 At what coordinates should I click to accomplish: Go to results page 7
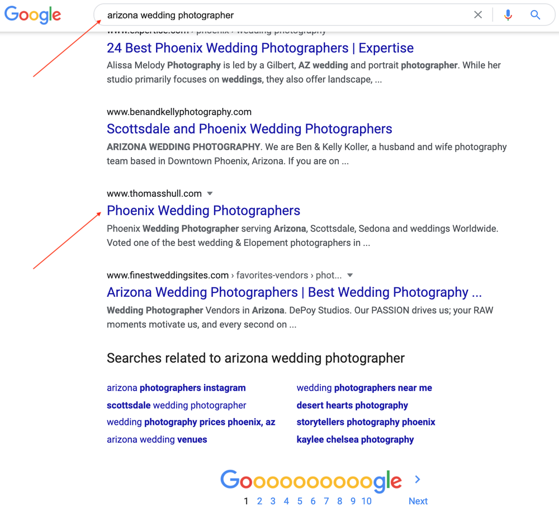click(x=326, y=501)
